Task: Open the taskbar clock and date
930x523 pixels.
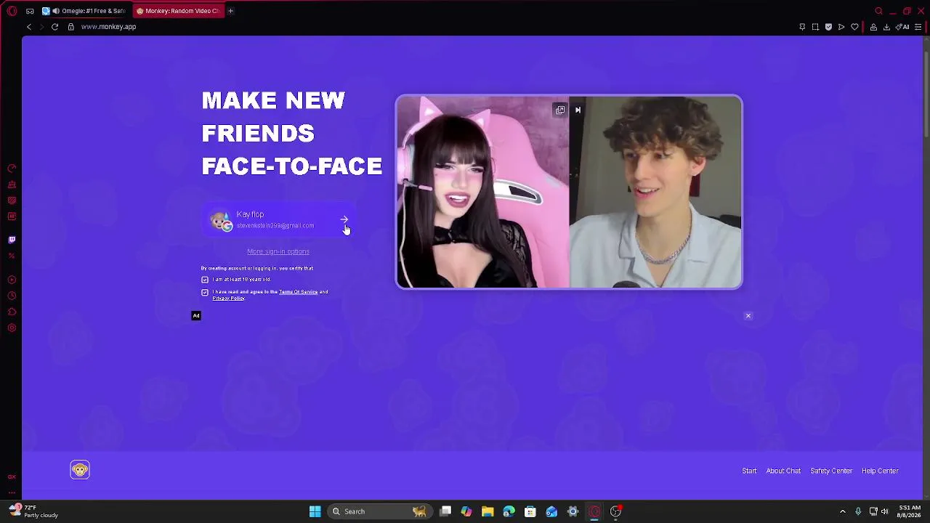Action: pos(910,511)
